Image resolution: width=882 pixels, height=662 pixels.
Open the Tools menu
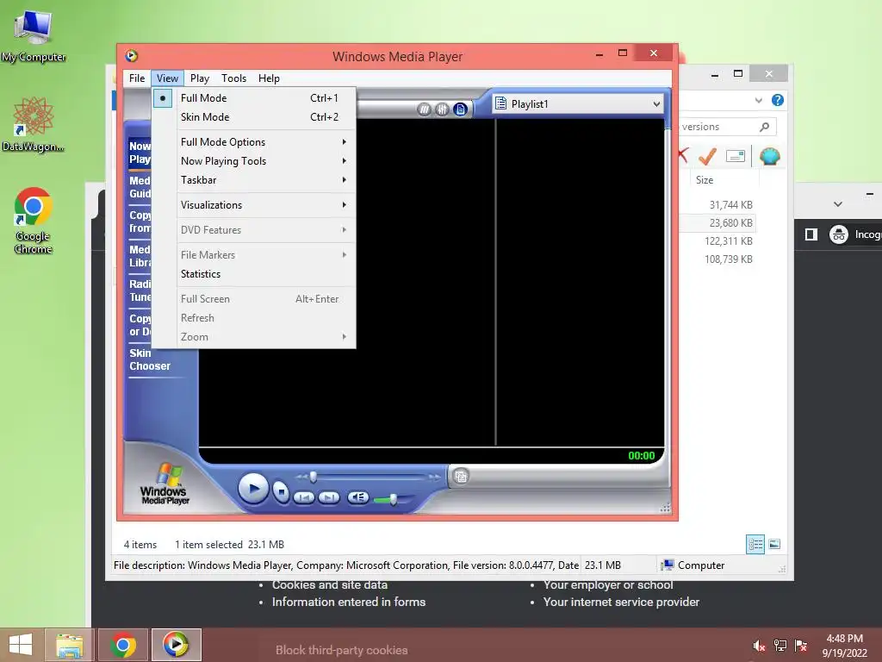233,78
